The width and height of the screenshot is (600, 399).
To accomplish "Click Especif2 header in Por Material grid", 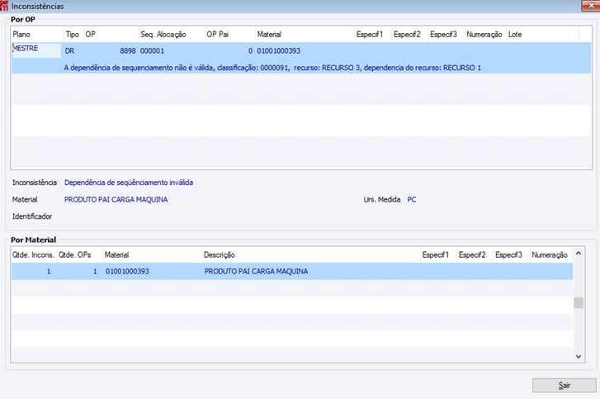I will coord(475,254).
